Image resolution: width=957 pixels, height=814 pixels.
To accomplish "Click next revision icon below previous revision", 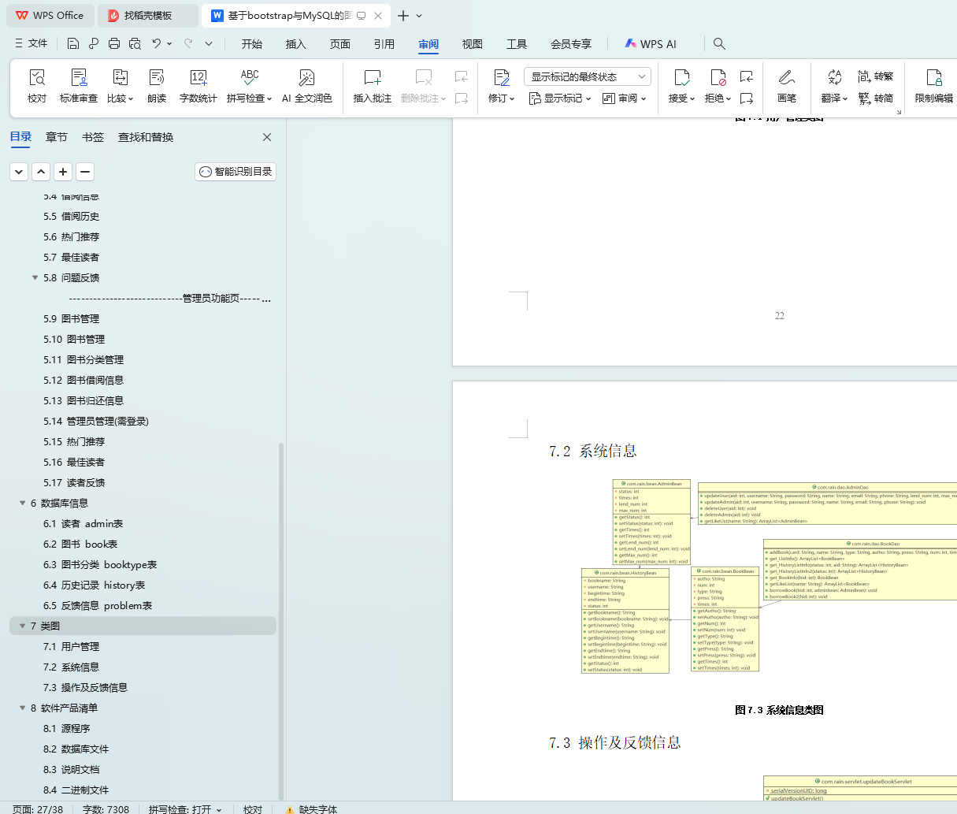I will click(747, 98).
